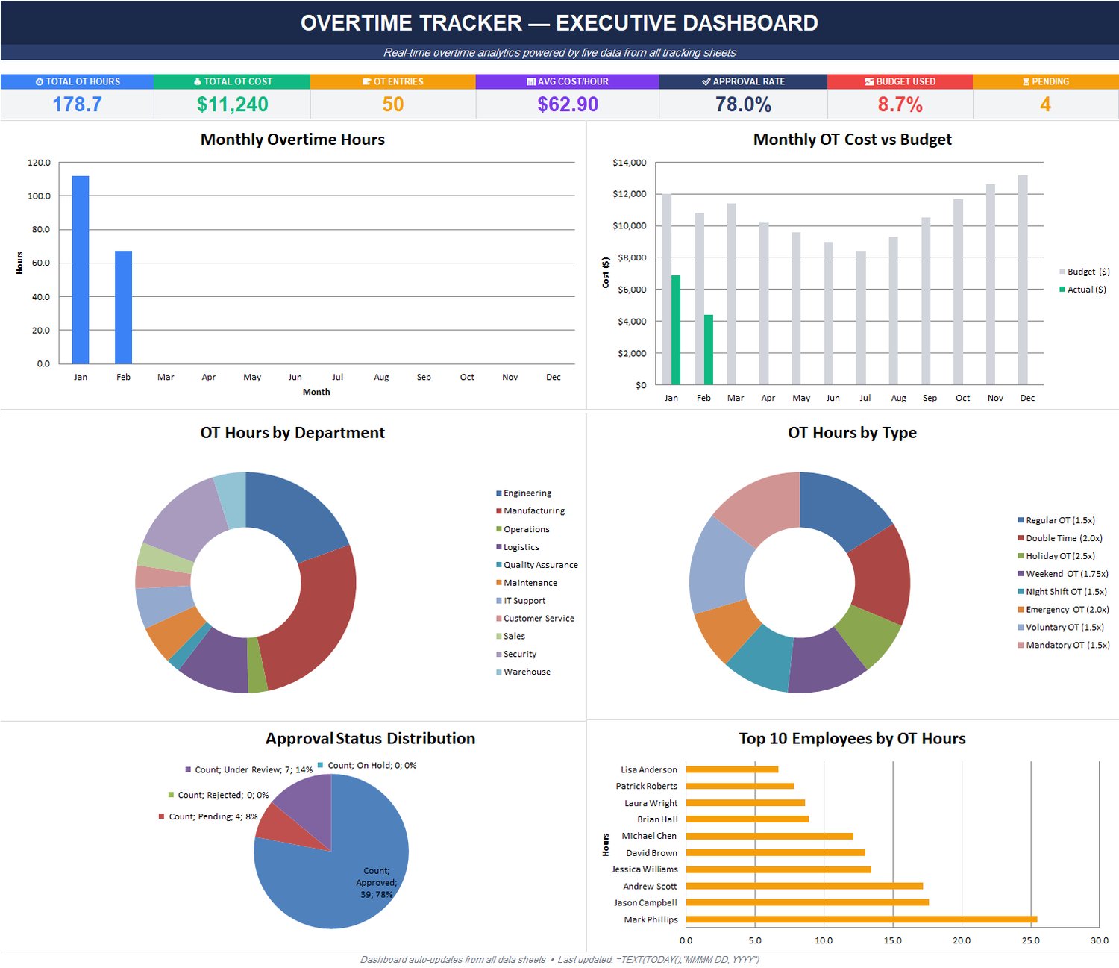Click the Jan bar in Monthly Overtime Hours
1119x968 pixels.
click(81, 269)
